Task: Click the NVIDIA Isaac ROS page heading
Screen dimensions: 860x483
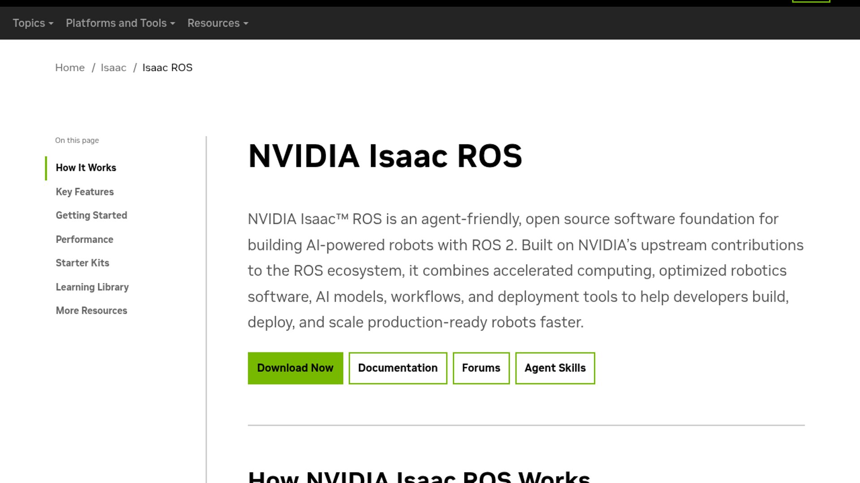Action: pyautogui.click(x=385, y=156)
